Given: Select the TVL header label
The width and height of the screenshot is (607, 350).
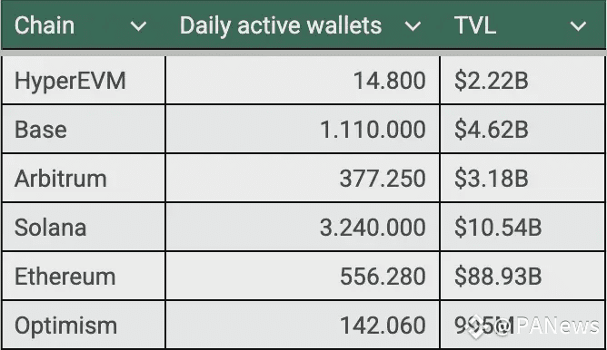Looking at the screenshot, I should (x=475, y=25).
